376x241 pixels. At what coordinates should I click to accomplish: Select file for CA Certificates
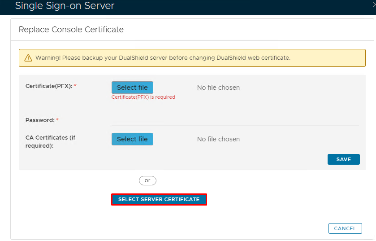point(132,139)
